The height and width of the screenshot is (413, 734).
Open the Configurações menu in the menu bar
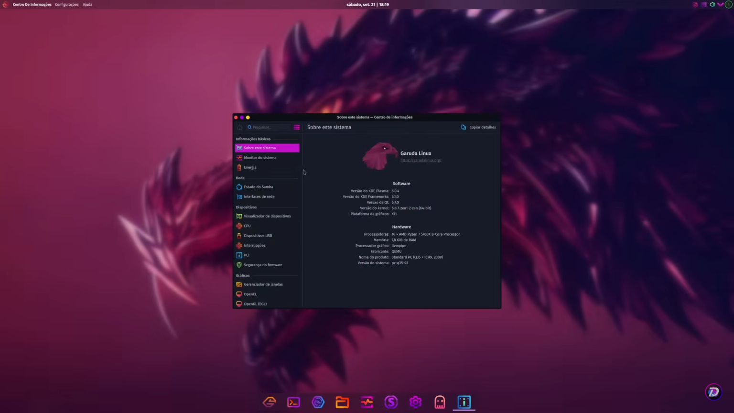[x=66, y=4]
